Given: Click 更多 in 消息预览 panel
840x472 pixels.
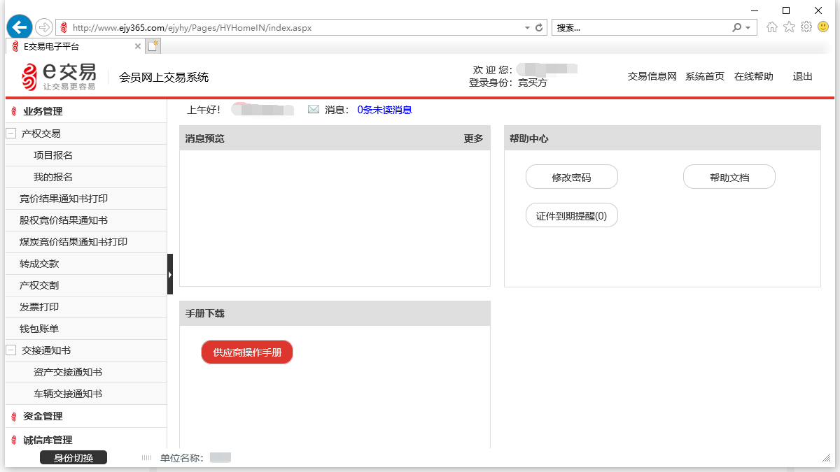Looking at the screenshot, I should (473, 138).
